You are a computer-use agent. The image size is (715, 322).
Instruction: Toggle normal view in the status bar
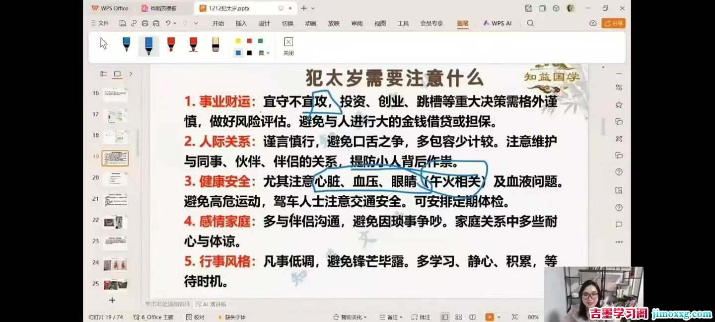pyautogui.click(x=445, y=317)
